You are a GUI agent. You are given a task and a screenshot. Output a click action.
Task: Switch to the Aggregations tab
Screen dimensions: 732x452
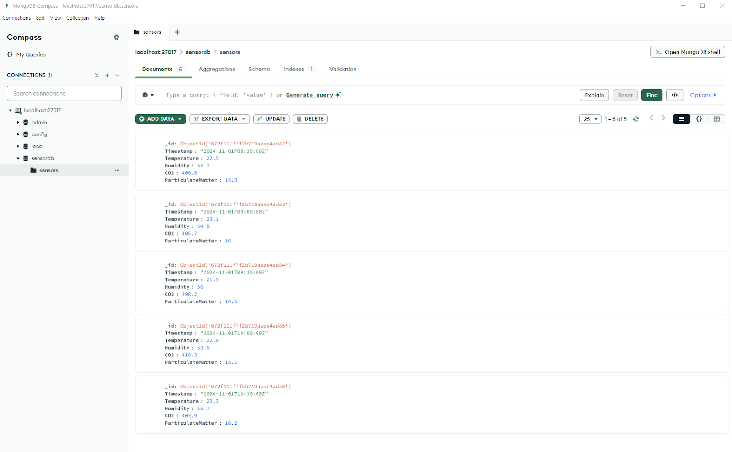(x=217, y=69)
